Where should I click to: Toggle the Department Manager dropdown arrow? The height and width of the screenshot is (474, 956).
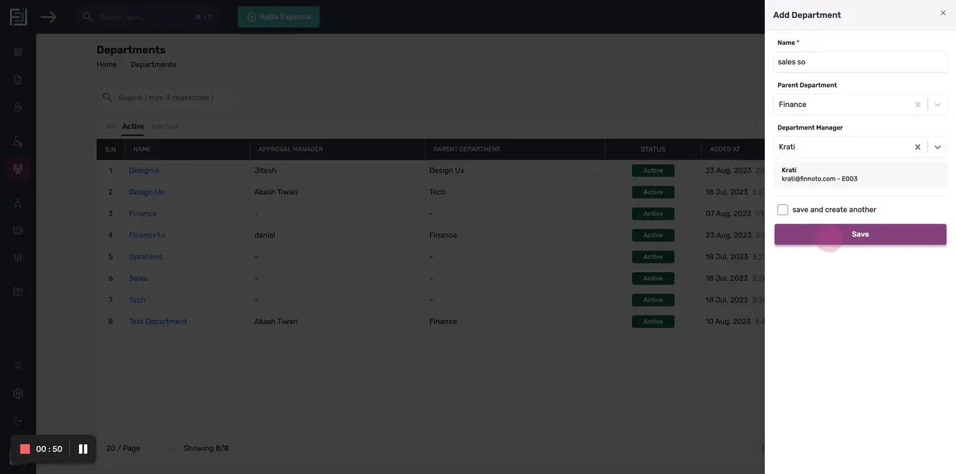[x=937, y=147]
